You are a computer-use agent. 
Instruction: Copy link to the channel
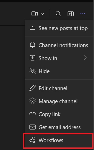(x=59, y=114)
